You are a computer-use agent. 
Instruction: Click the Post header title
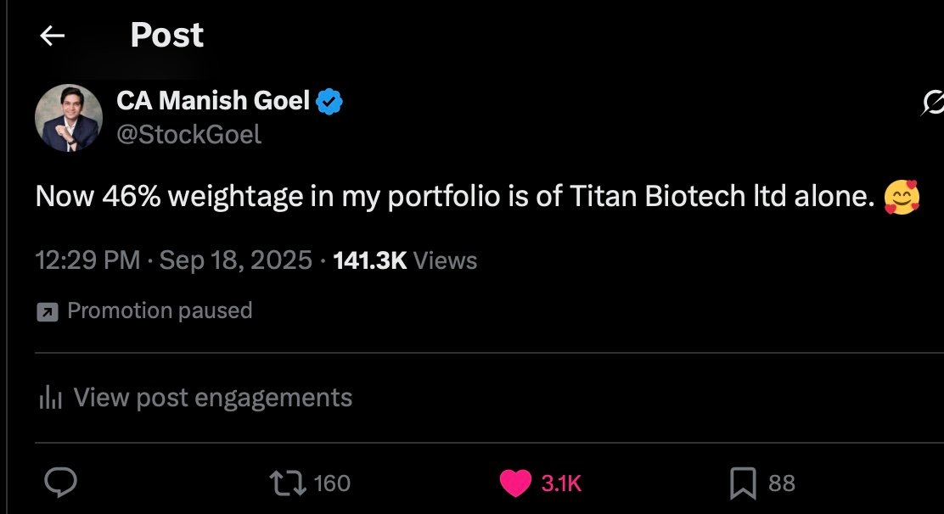point(166,36)
